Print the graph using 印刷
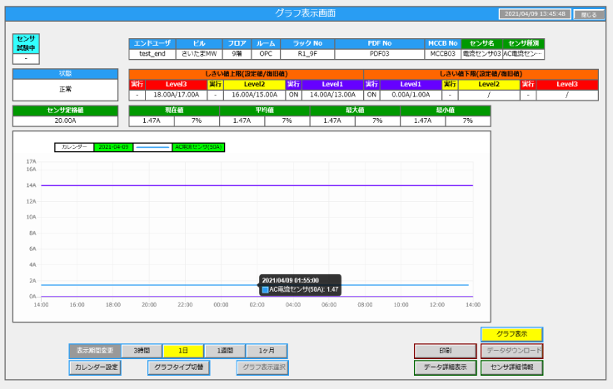The width and height of the screenshot is (613, 389). point(446,351)
